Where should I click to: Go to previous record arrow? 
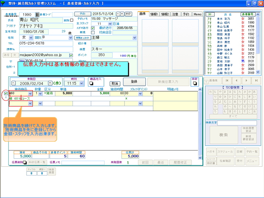click(x=236, y=81)
